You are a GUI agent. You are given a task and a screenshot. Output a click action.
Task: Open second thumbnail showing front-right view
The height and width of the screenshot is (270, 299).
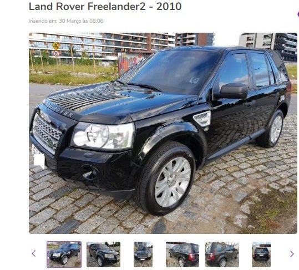click(103, 254)
